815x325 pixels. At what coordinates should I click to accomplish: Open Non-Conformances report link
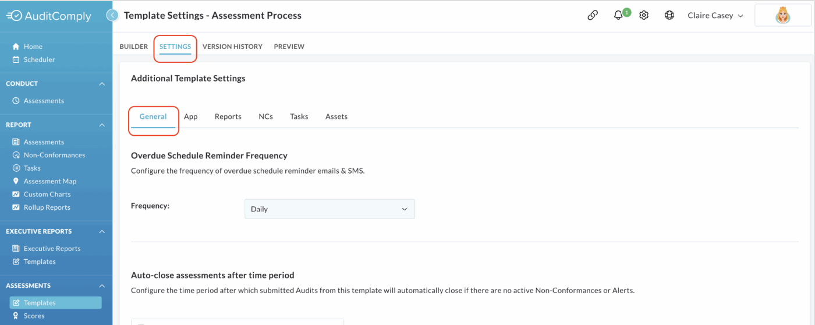[54, 155]
